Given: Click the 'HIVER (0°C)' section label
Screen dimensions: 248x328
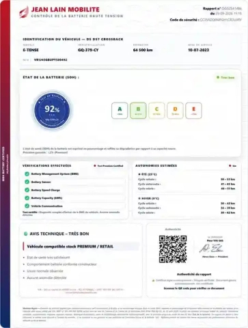Looking at the screenshot, I should (x=149, y=198).
